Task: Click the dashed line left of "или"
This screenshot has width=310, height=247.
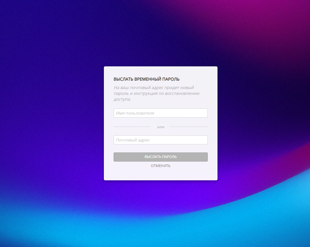Action: coord(132,127)
